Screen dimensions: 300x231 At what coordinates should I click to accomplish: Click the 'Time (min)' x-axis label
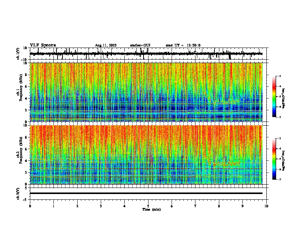click(x=152, y=209)
